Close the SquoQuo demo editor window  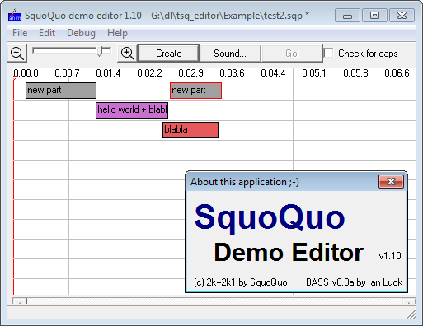(402, 16)
